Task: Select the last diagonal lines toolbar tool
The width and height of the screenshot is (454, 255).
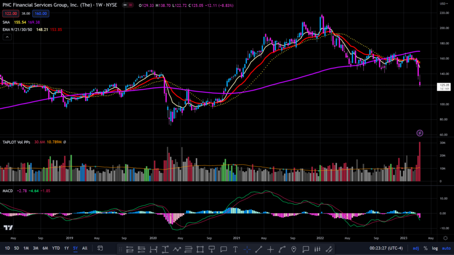Action: (329, 249)
